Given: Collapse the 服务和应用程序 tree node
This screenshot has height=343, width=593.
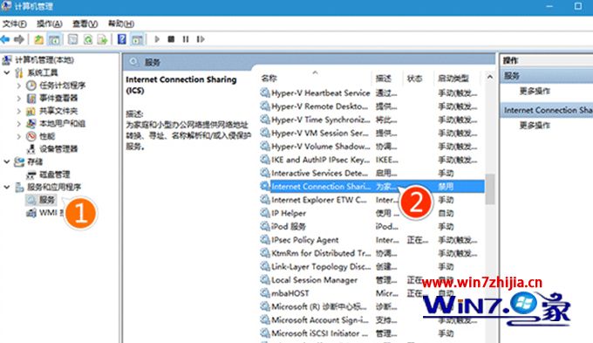Looking at the screenshot, I should (x=7, y=187).
